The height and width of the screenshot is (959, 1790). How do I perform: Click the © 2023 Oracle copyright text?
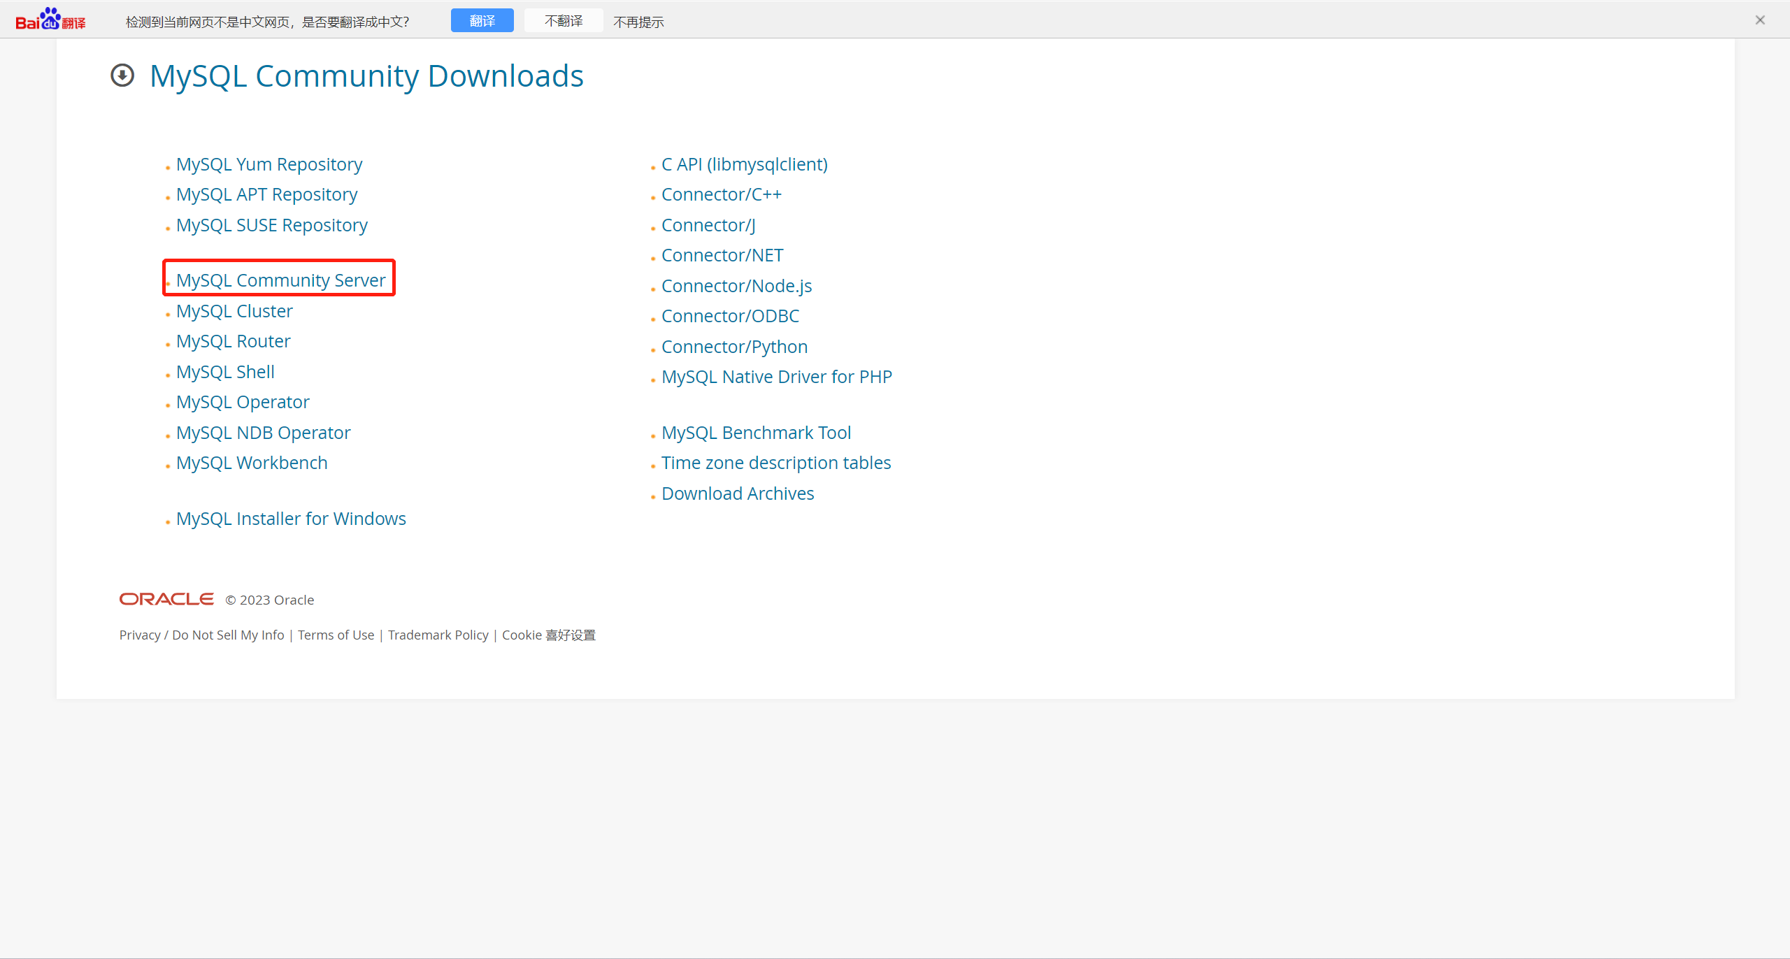click(x=269, y=600)
